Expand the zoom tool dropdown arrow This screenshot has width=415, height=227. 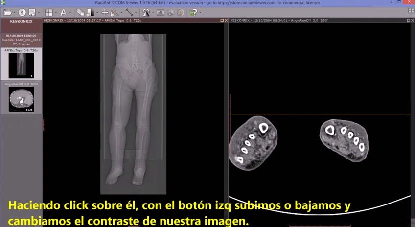tap(121, 12)
